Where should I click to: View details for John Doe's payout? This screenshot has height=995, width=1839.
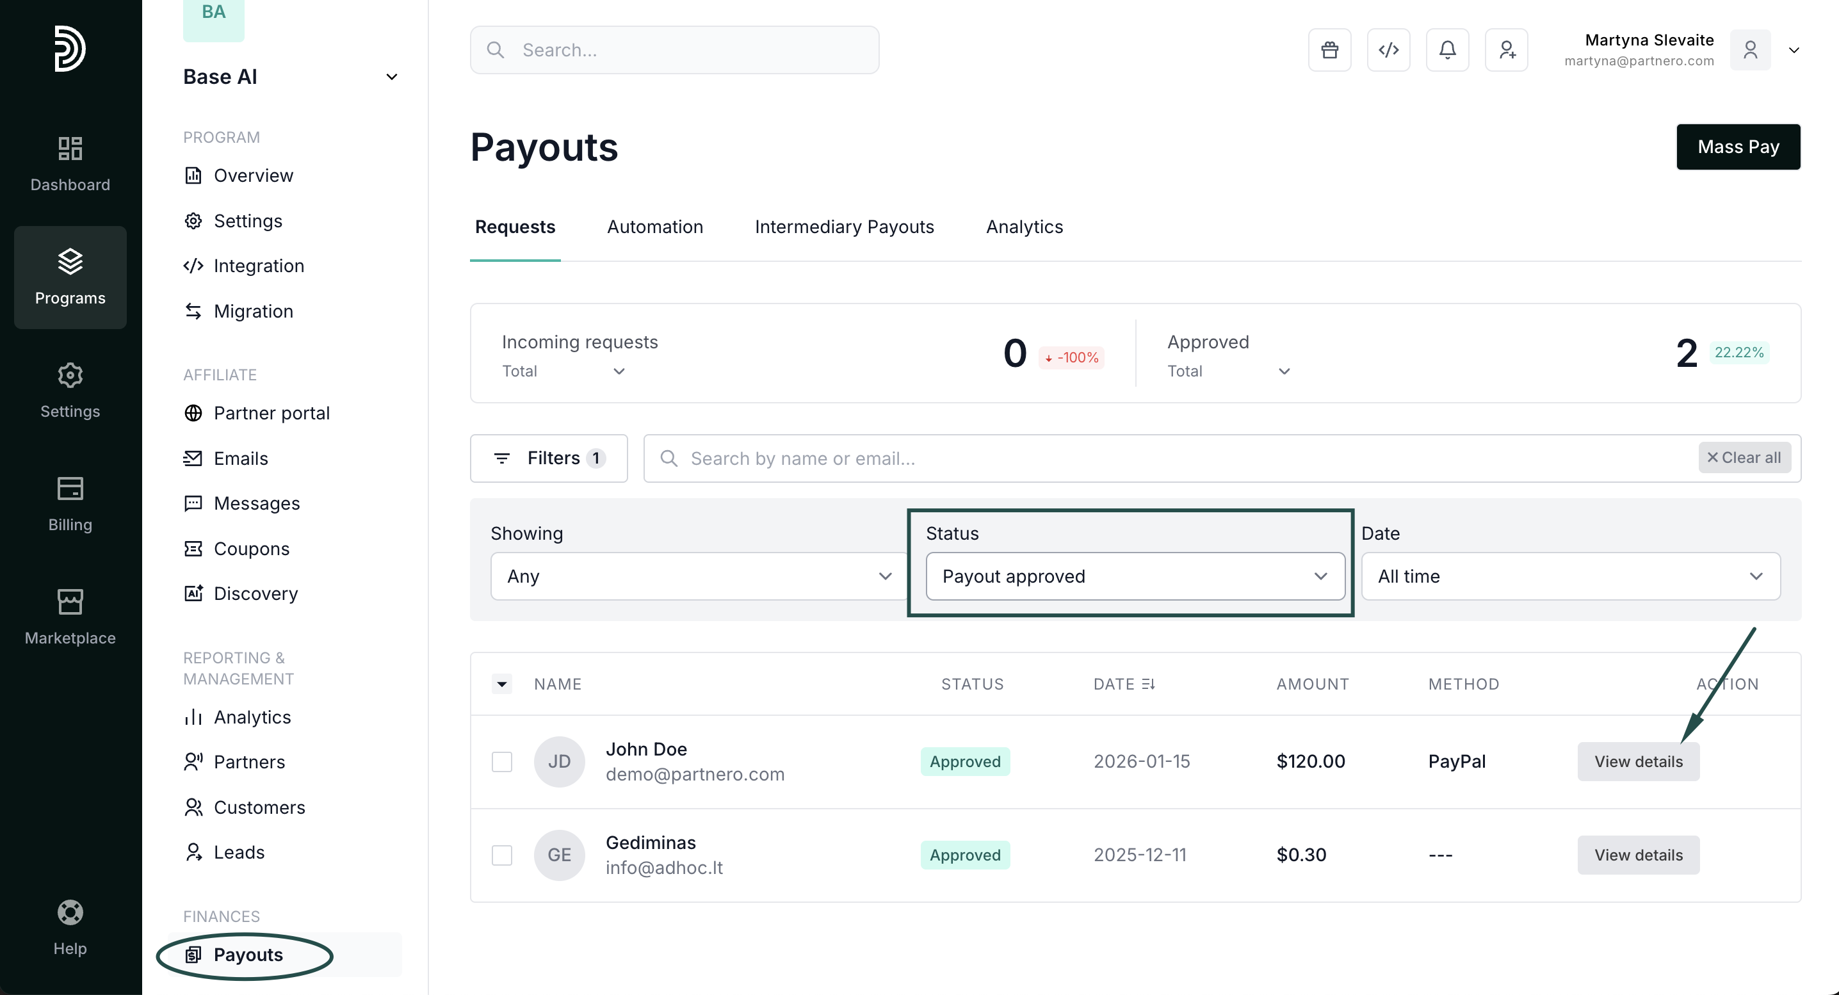(1638, 761)
